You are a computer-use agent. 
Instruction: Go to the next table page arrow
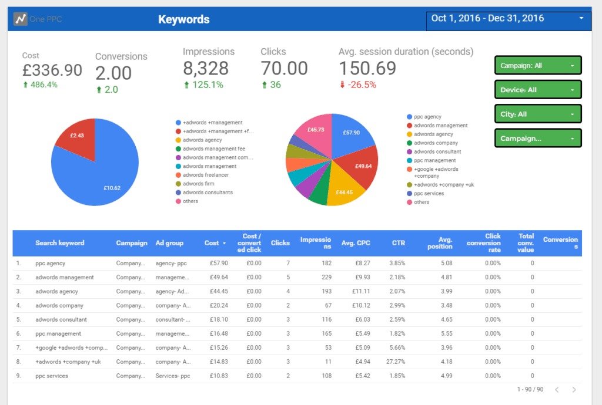click(574, 390)
